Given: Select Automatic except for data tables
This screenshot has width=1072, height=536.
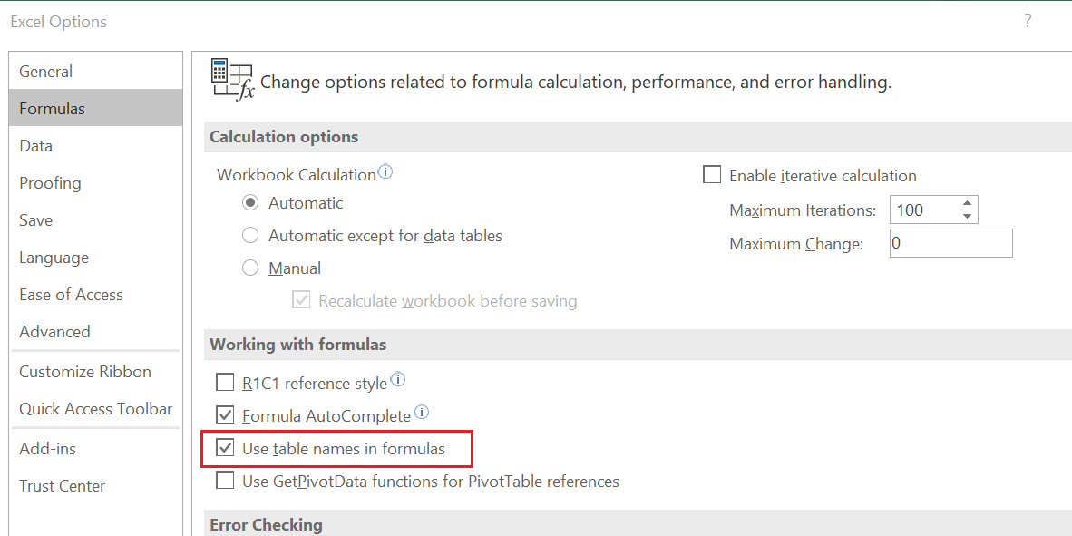Looking at the screenshot, I should coord(250,236).
